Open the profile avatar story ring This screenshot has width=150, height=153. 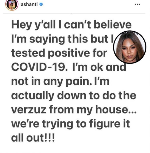coord(12,5)
